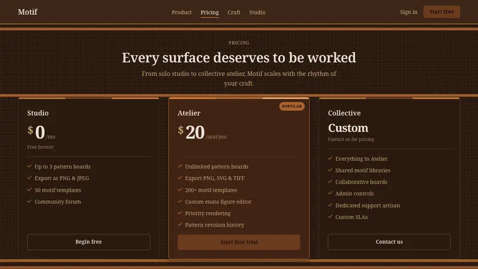Click checkmark beside Shared motif libraries

(330, 170)
